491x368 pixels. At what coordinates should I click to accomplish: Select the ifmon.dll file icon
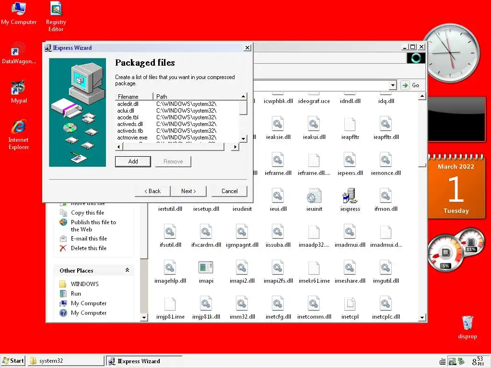click(x=386, y=200)
